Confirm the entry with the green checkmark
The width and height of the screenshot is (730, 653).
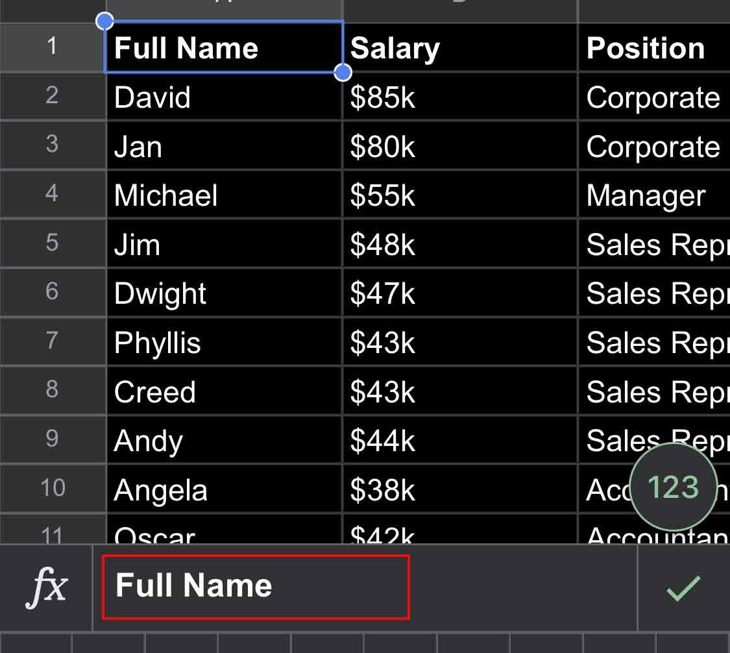[683, 587]
